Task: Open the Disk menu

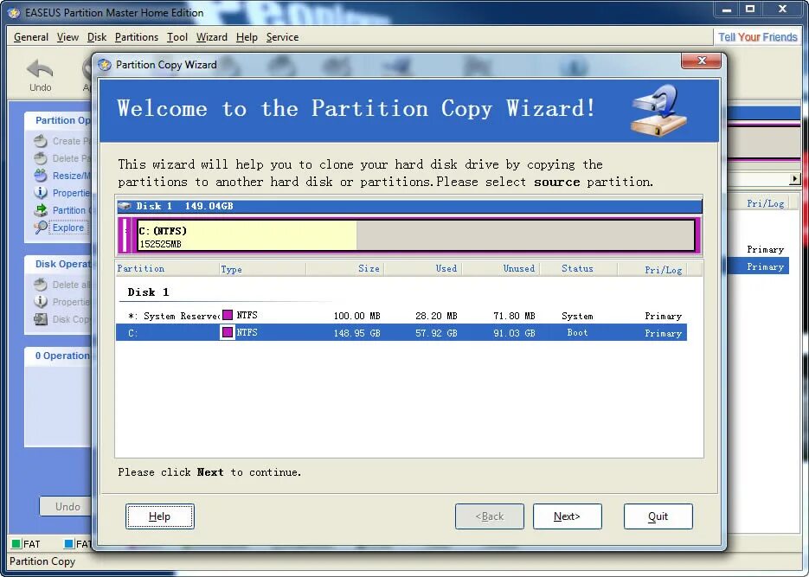Action: (x=97, y=37)
